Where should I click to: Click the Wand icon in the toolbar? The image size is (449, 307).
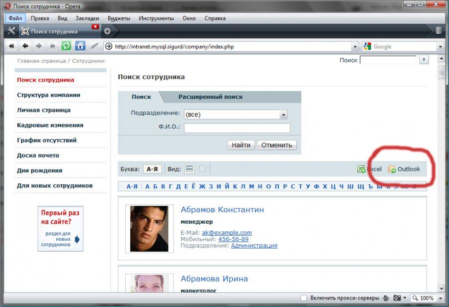click(x=94, y=46)
